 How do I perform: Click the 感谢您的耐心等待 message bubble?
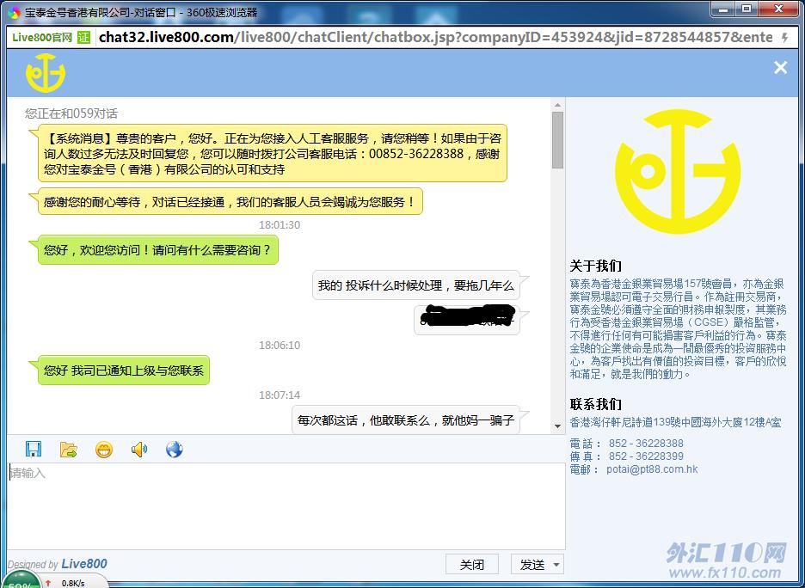click(x=230, y=202)
